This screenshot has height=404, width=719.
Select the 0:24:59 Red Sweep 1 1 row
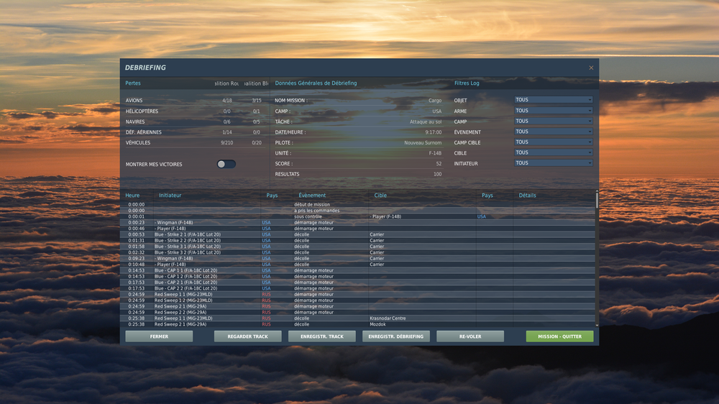click(x=357, y=295)
